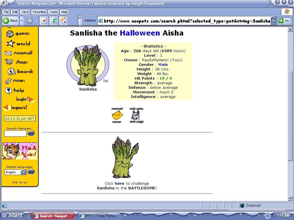Open the world map link
The image size is (294, 220).
pyautogui.click(x=18, y=44)
